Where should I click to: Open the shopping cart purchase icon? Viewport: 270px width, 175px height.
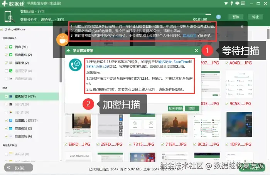(x=226, y=3)
